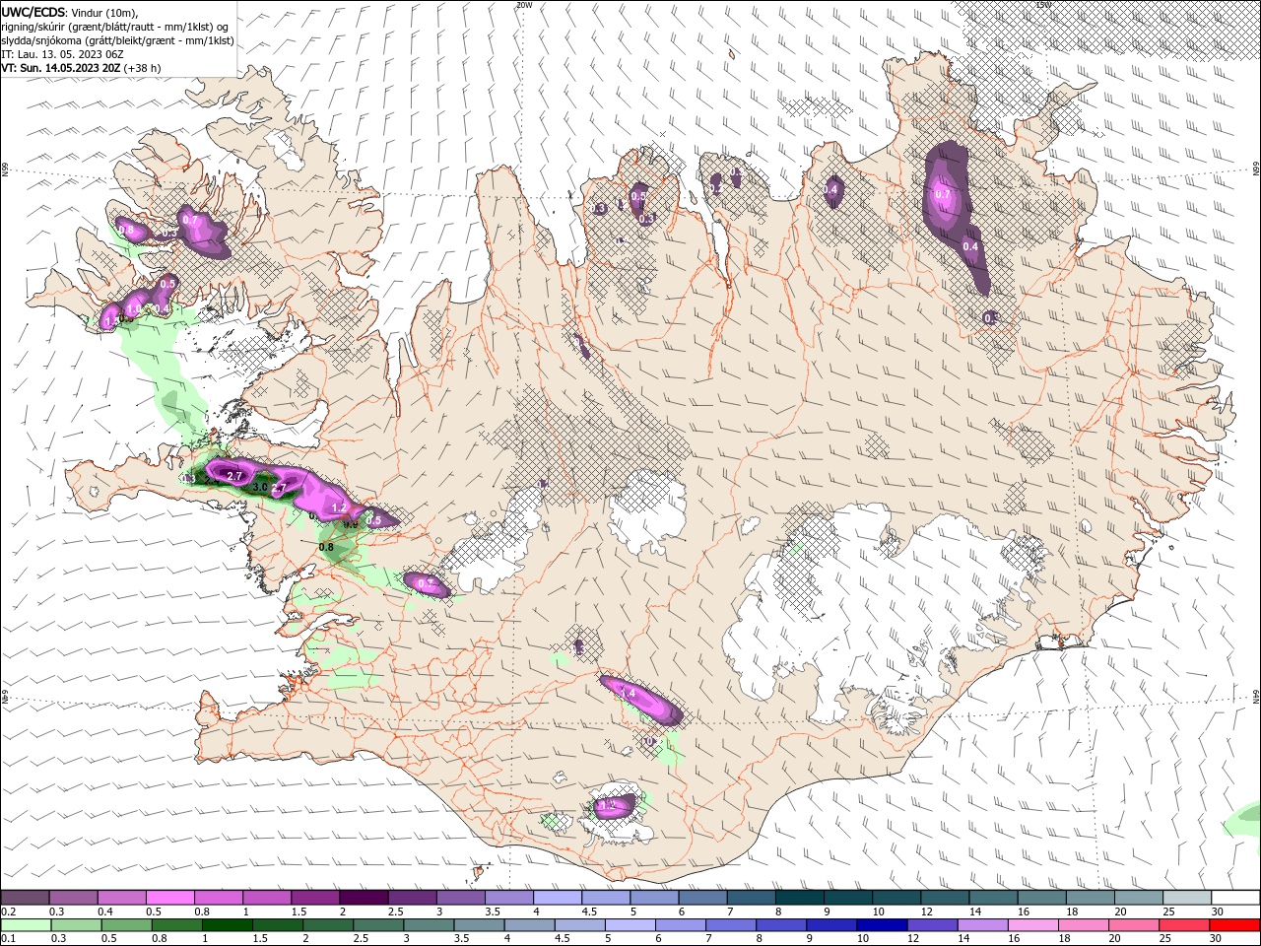Image resolution: width=1261 pixels, height=946 pixels.
Task: Click 'IT: Lau. 13. 05. 2023 06Z' text
Action: coord(62,54)
